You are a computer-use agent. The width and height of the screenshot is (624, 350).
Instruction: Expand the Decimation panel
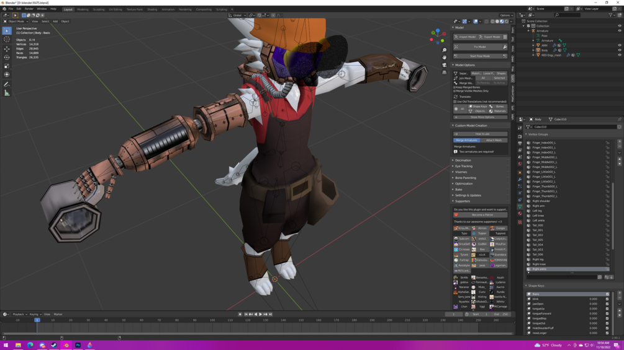click(481, 160)
